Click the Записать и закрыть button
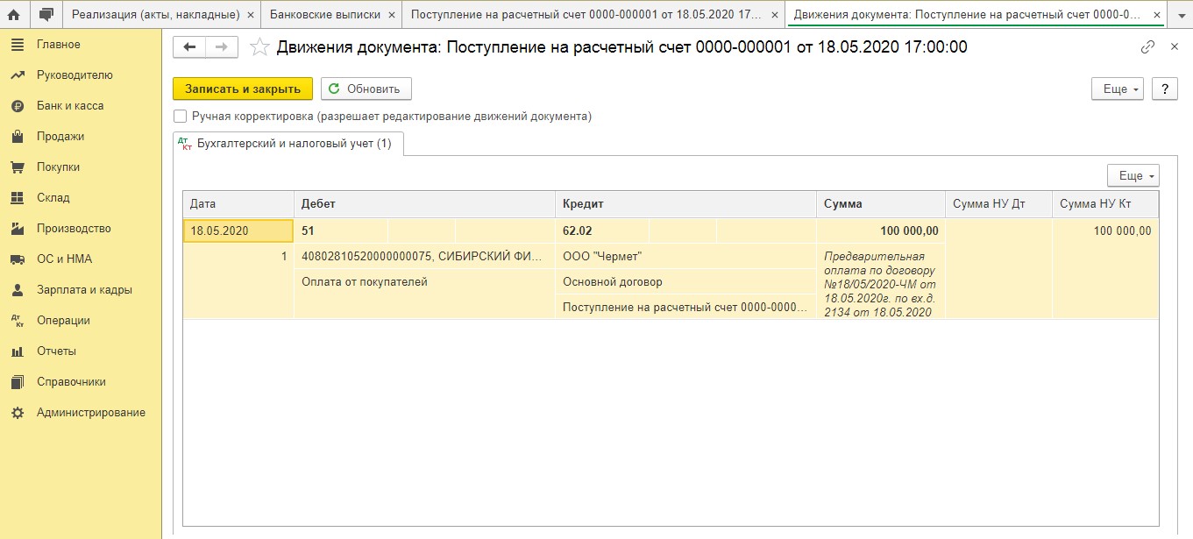 (243, 89)
